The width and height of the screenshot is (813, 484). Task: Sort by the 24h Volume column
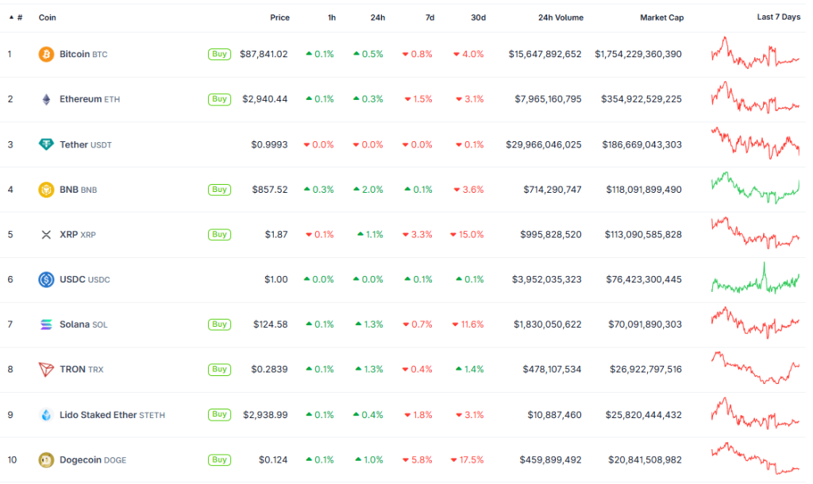(561, 17)
